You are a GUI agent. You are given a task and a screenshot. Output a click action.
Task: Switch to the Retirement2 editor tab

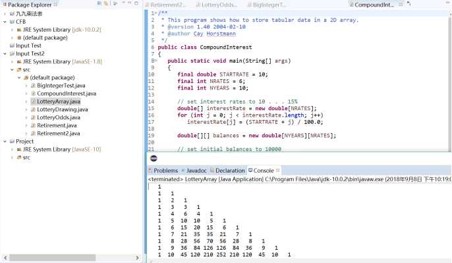tap(166, 5)
